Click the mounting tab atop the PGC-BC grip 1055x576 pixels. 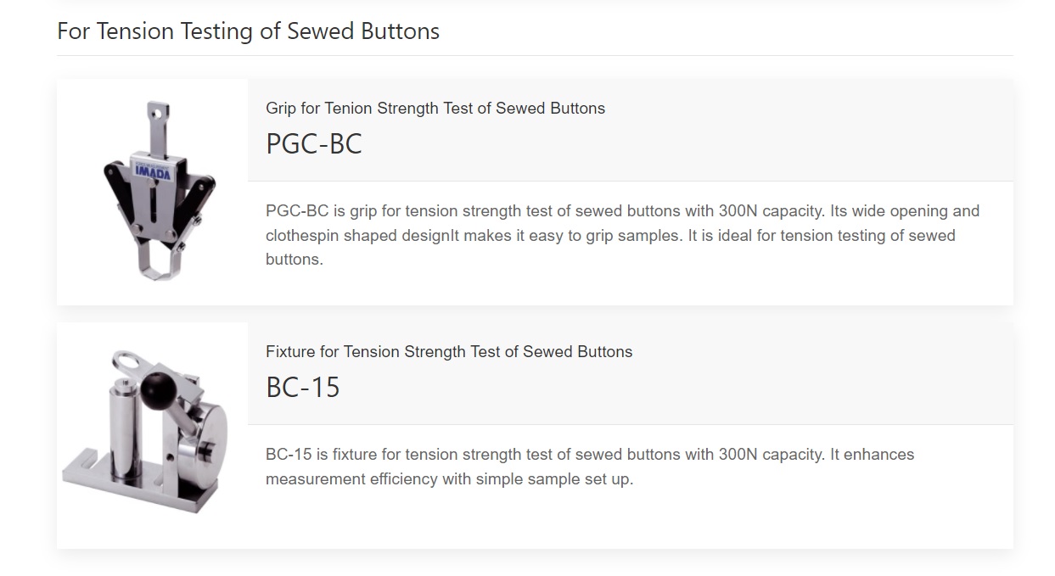(157, 124)
